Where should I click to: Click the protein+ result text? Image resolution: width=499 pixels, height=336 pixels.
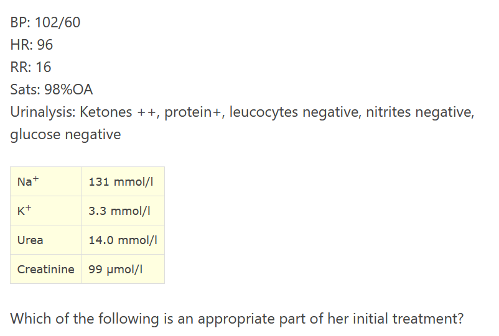[x=195, y=113]
